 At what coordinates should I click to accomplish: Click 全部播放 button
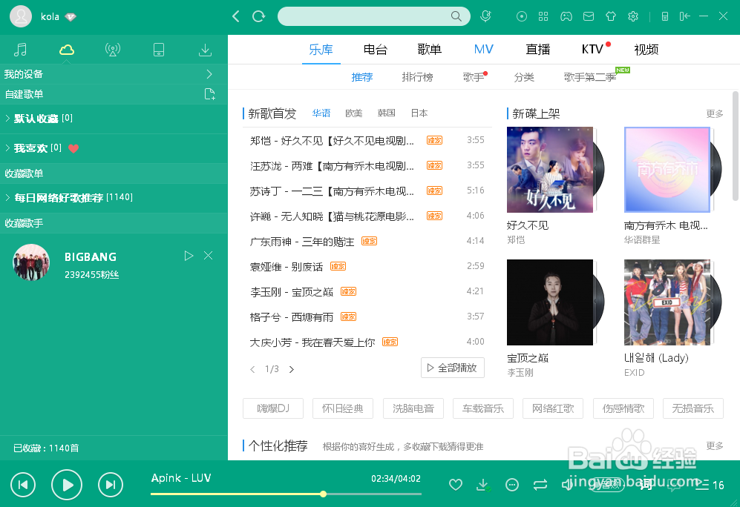453,368
